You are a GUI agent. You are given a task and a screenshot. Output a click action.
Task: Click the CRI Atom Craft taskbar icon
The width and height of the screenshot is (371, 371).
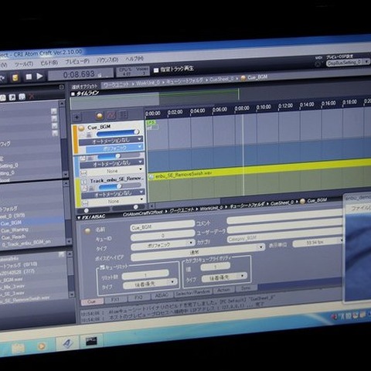67,343
